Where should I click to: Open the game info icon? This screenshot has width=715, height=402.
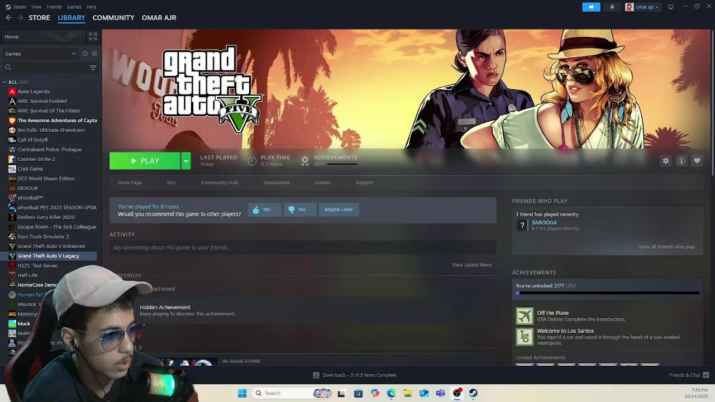(x=681, y=161)
